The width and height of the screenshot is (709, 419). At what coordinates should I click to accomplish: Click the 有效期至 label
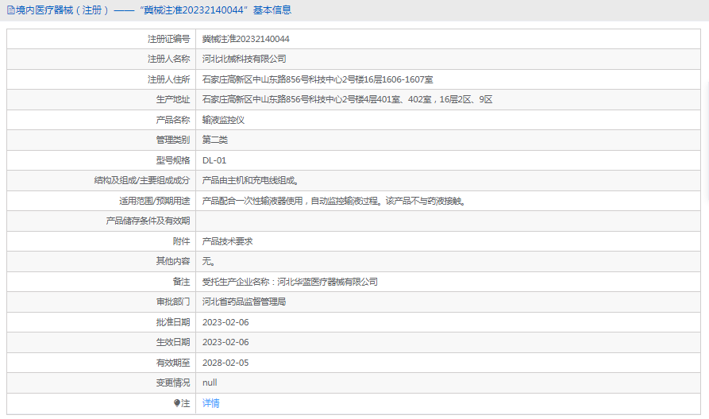tap(173, 363)
